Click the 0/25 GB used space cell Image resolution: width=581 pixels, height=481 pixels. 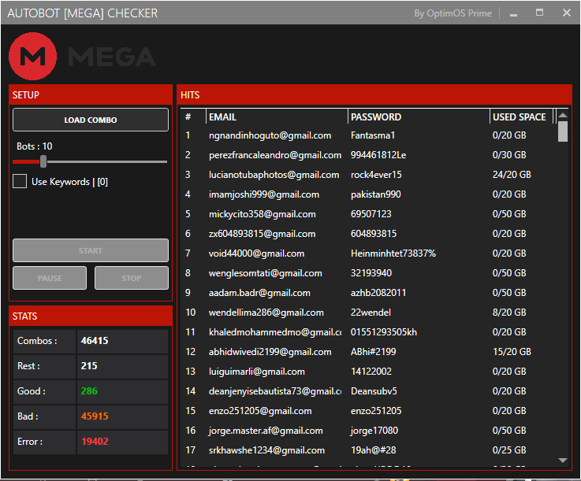(509, 450)
